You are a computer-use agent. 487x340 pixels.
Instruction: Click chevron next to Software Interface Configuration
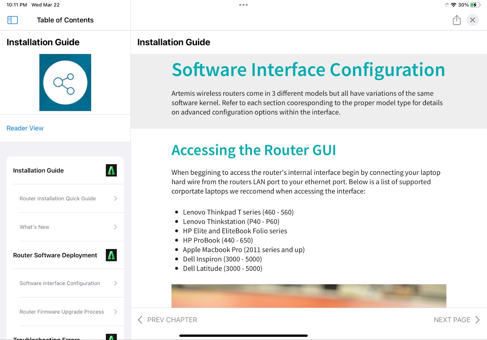tap(115, 283)
